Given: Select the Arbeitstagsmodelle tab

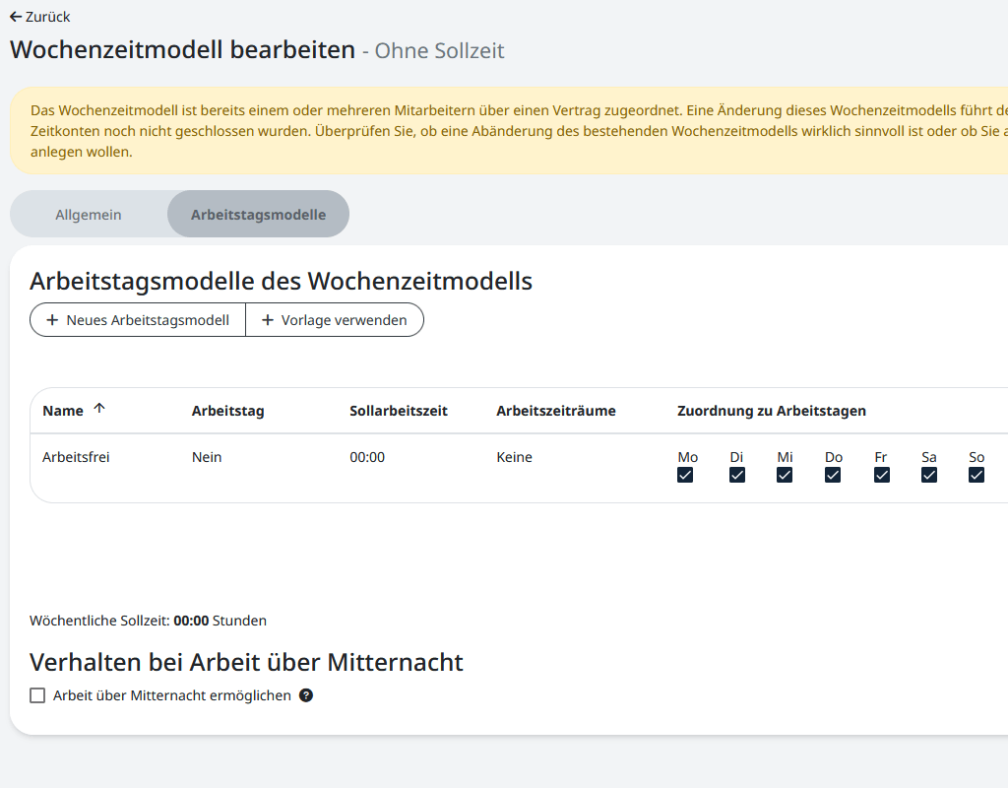Looking at the screenshot, I should pyautogui.click(x=258, y=214).
